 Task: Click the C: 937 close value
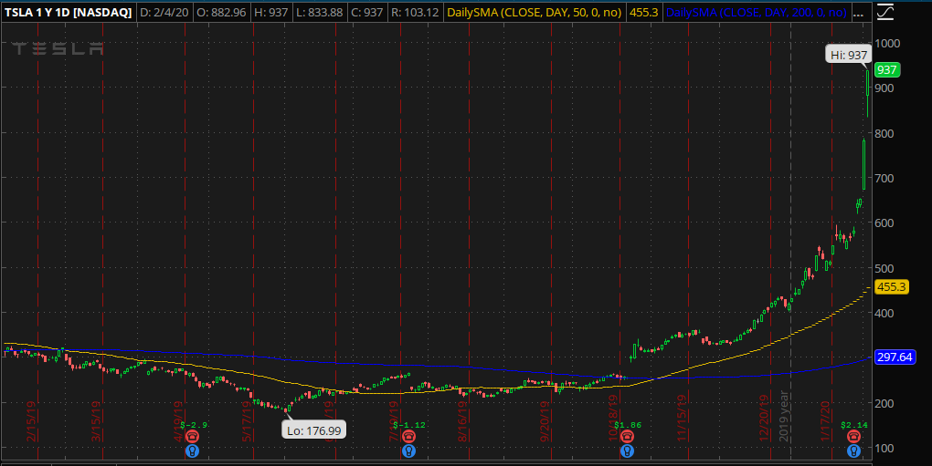click(x=366, y=13)
